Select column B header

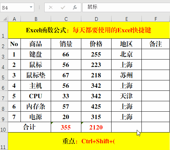36,19
